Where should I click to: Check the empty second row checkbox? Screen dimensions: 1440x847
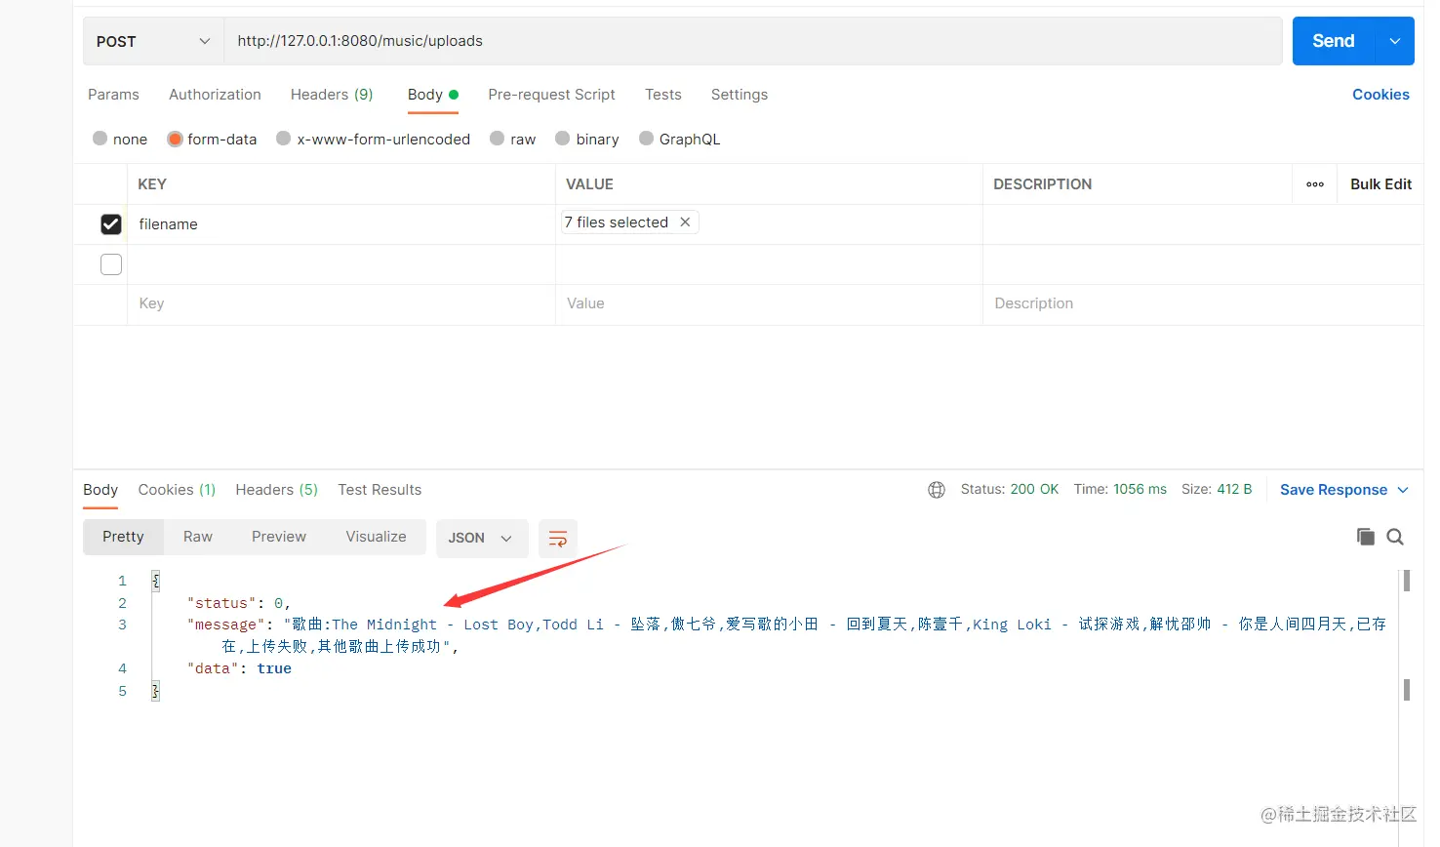pyautogui.click(x=111, y=264)
